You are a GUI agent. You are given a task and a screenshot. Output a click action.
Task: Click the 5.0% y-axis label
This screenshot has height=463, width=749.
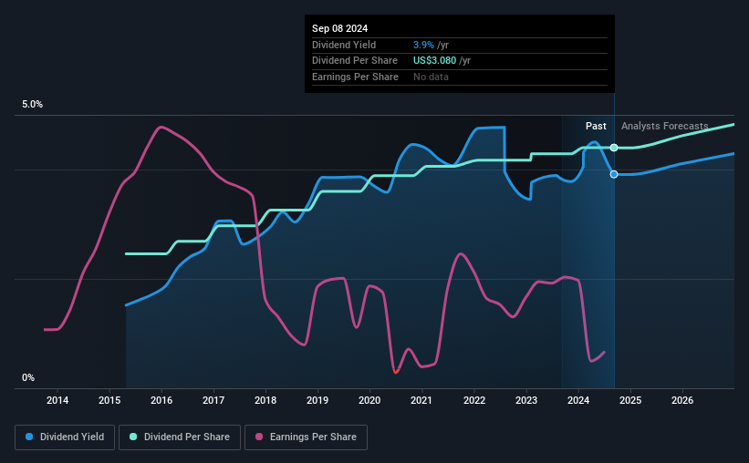[x=33, y=105]
